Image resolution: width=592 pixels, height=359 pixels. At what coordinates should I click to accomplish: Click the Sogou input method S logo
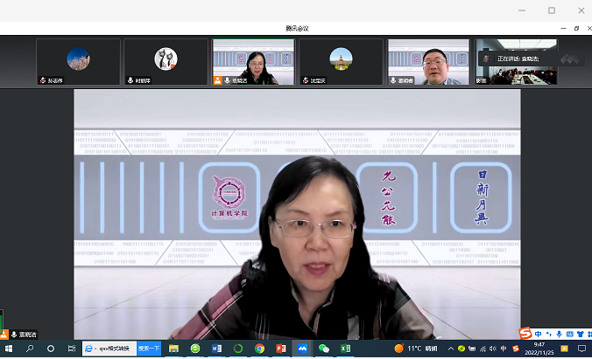click(x=525, y=334)
